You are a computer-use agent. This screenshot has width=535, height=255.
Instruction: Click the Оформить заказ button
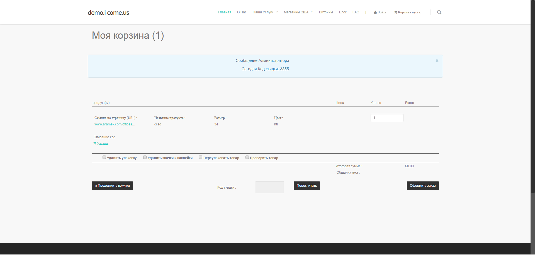tap(423, 186)
